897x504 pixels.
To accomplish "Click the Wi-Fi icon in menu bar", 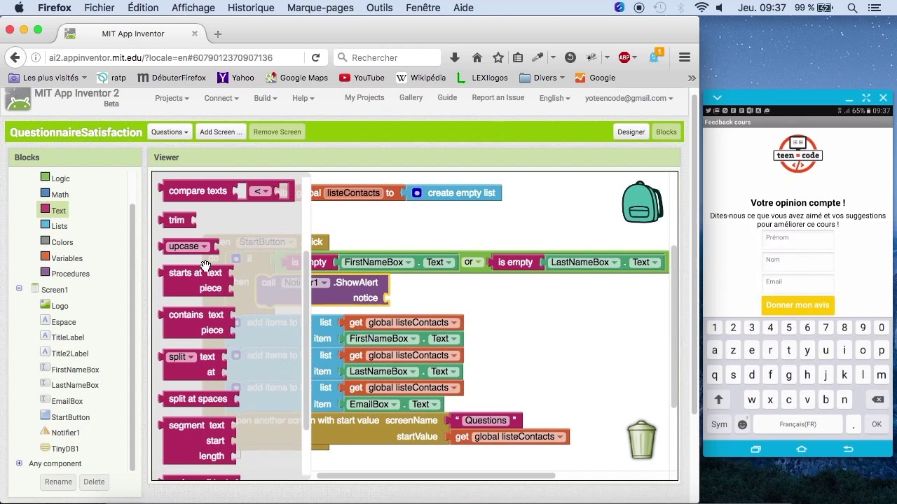I will tap(701, 8).
